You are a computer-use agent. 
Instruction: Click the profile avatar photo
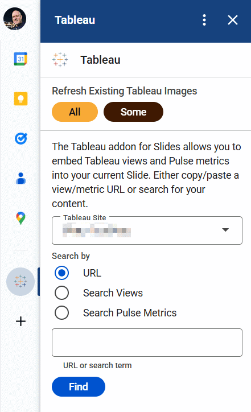pos(15,19)
